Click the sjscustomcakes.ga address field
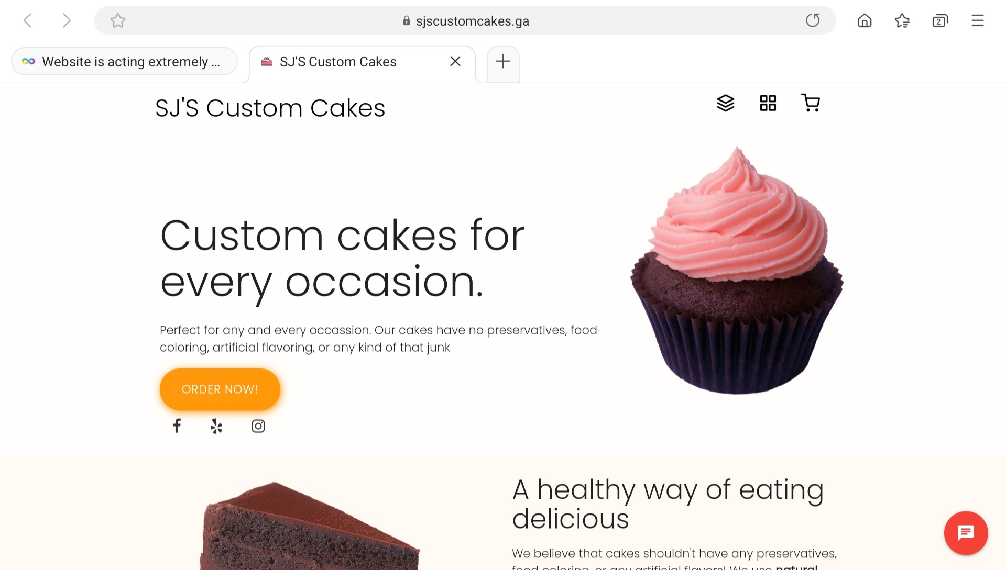 click(465, 21)
